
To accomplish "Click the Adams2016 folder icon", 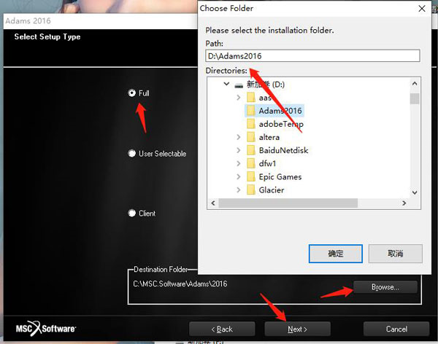I will click(251, 111).
